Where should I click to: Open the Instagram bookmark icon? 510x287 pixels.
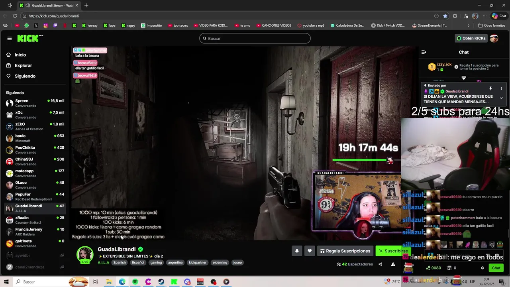tap(46, 26)
